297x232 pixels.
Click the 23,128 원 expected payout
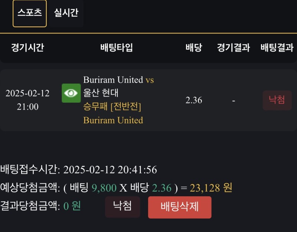pyautogui.click(x=210, y=188)
